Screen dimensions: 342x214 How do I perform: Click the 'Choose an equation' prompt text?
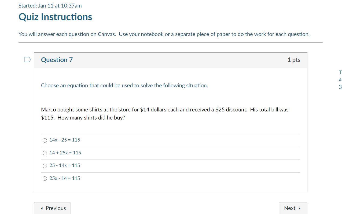(124, 85)
